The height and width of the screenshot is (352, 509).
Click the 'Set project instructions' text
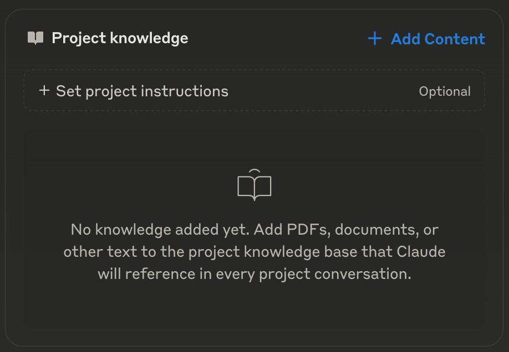tap(142, 91)
